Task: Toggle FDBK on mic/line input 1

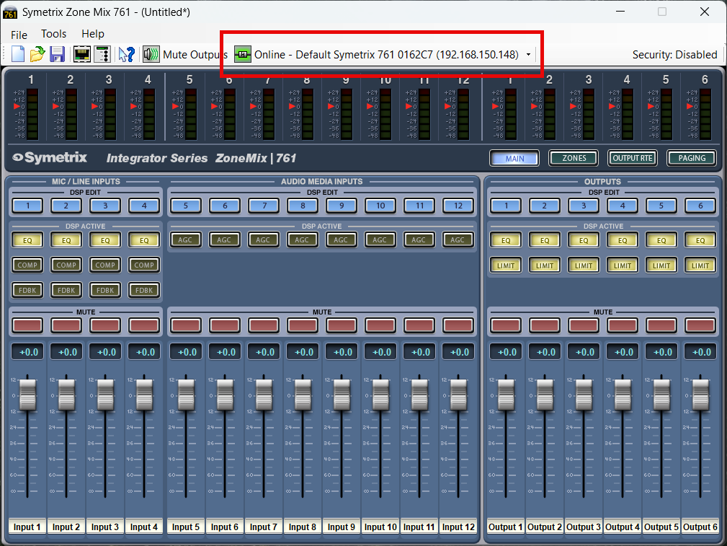Action: coord(27,290)
